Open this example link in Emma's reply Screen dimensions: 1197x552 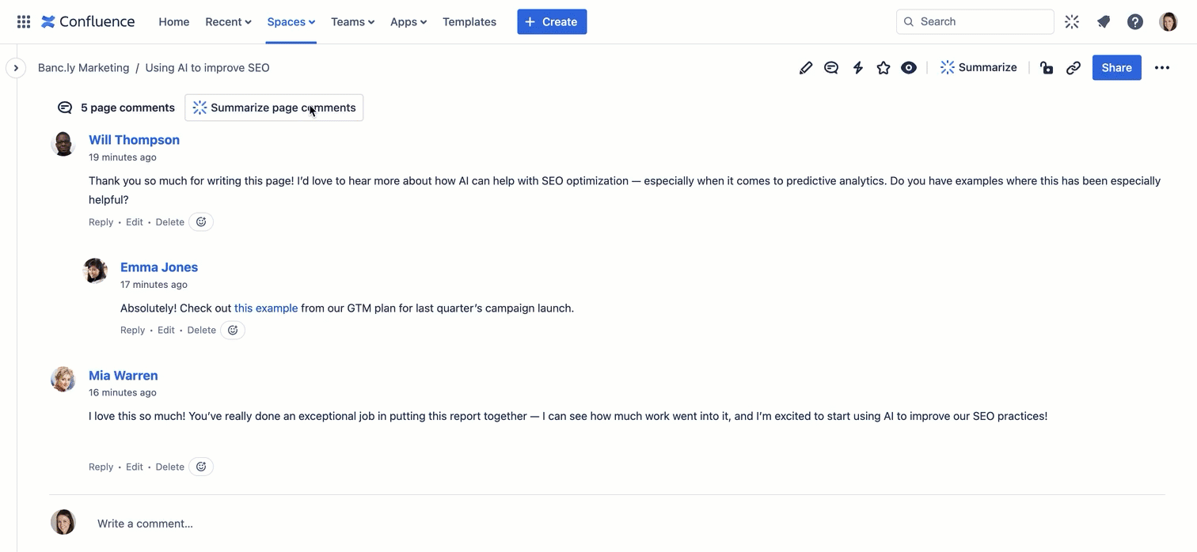265,308
